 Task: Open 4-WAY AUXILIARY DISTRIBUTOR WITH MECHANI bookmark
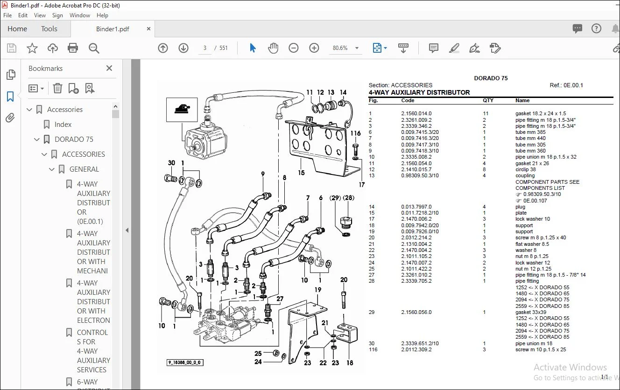coord(94,252)
